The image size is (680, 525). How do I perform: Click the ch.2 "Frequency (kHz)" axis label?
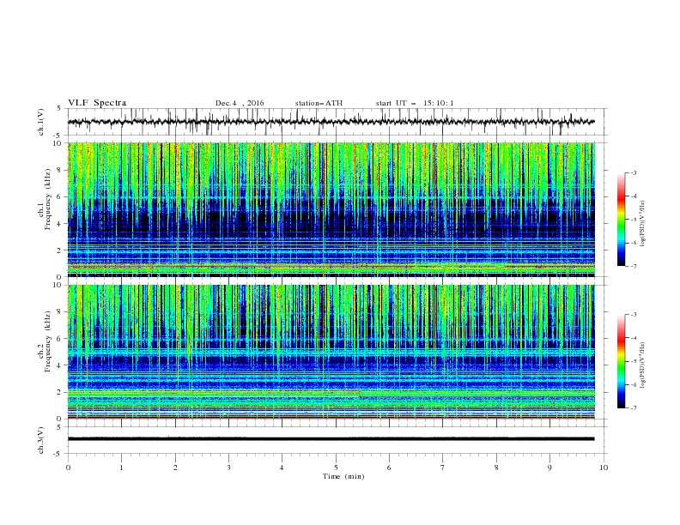click(x=48, y=341)
